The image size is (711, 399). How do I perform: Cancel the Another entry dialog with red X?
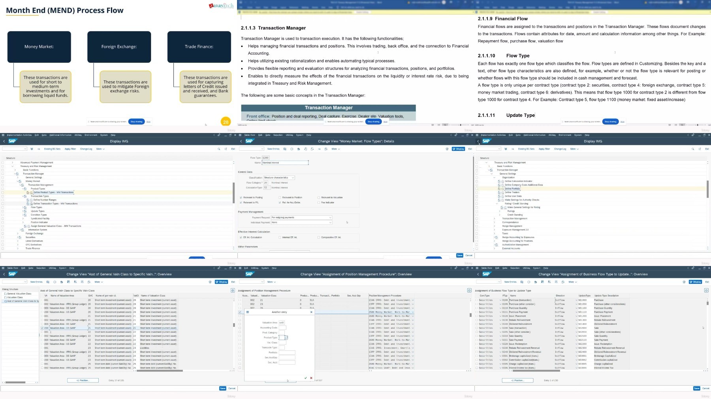311,378
